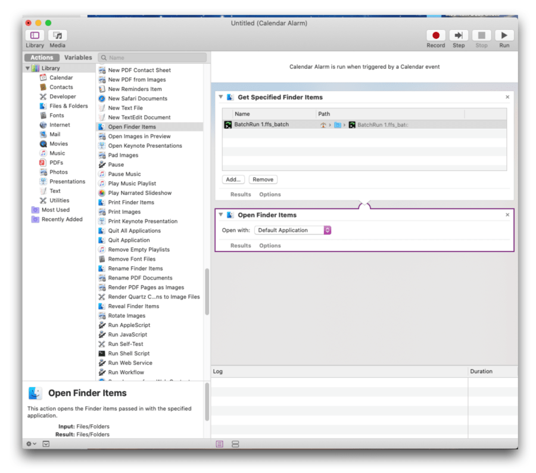Open the Media browser in the toolbar

tap(57, 36)
